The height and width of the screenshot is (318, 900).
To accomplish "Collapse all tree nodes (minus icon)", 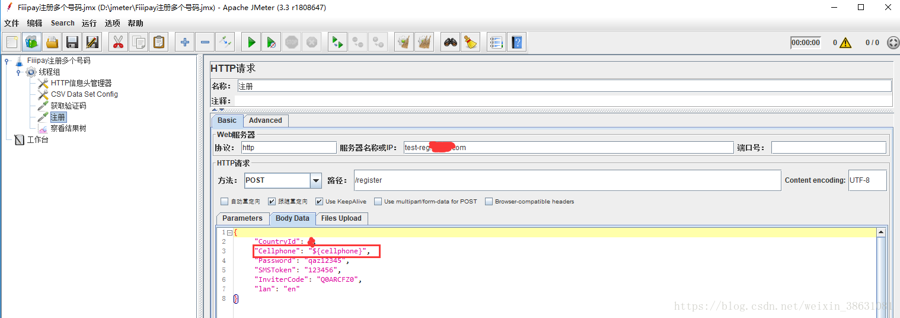I will 205,42.
